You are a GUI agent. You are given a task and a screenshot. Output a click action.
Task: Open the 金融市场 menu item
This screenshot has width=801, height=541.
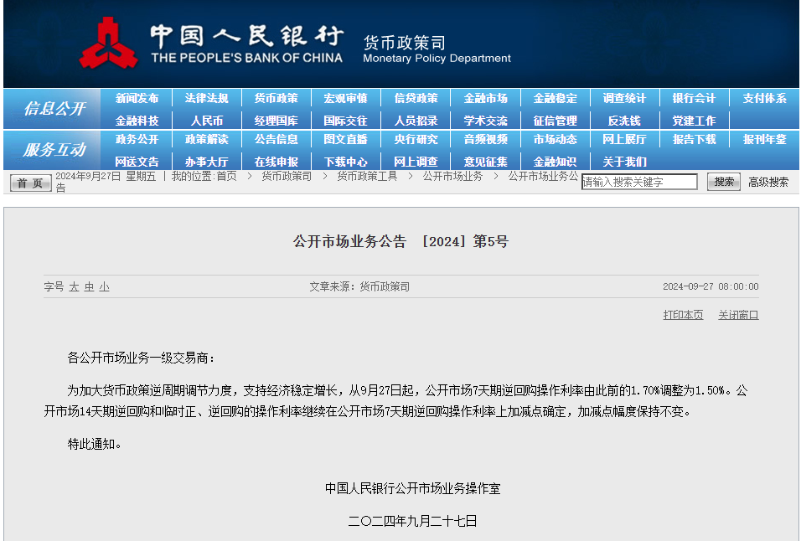(485, 98)
